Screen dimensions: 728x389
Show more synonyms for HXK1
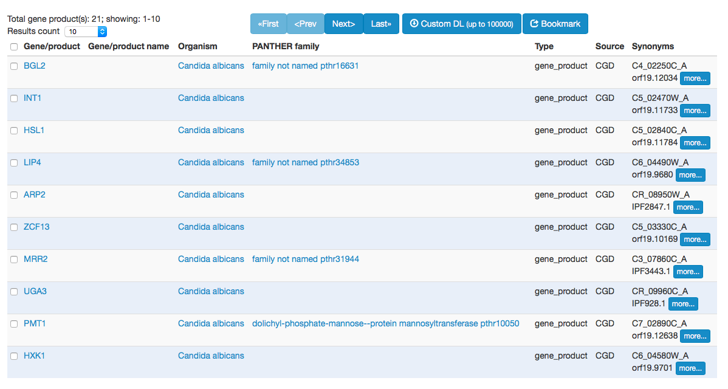(690, 368)
